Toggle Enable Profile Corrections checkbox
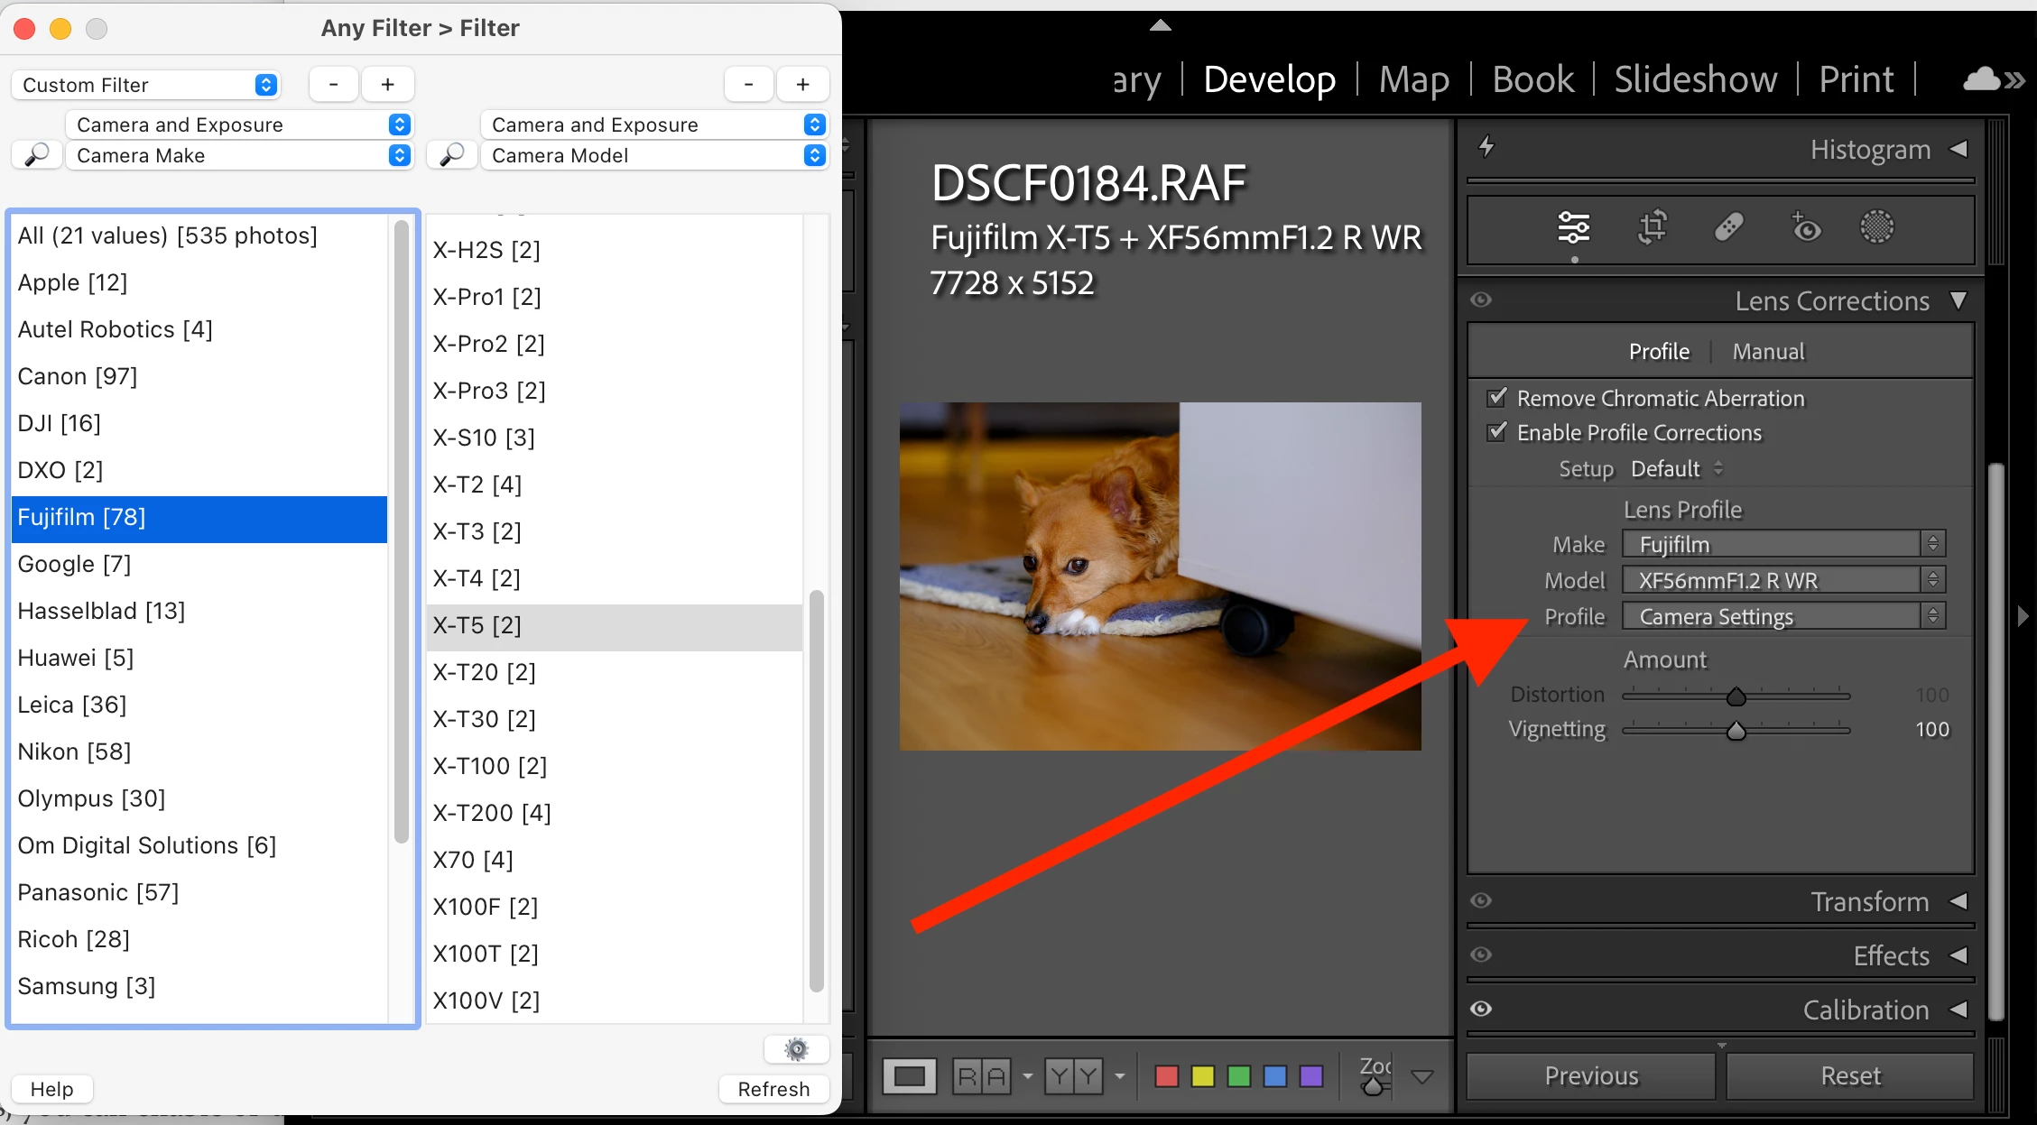2037x1125 pixels. [x=1497, y=432]
